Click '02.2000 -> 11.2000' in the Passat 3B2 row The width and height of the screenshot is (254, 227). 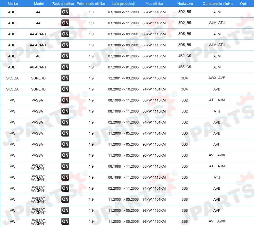point(123,122)
